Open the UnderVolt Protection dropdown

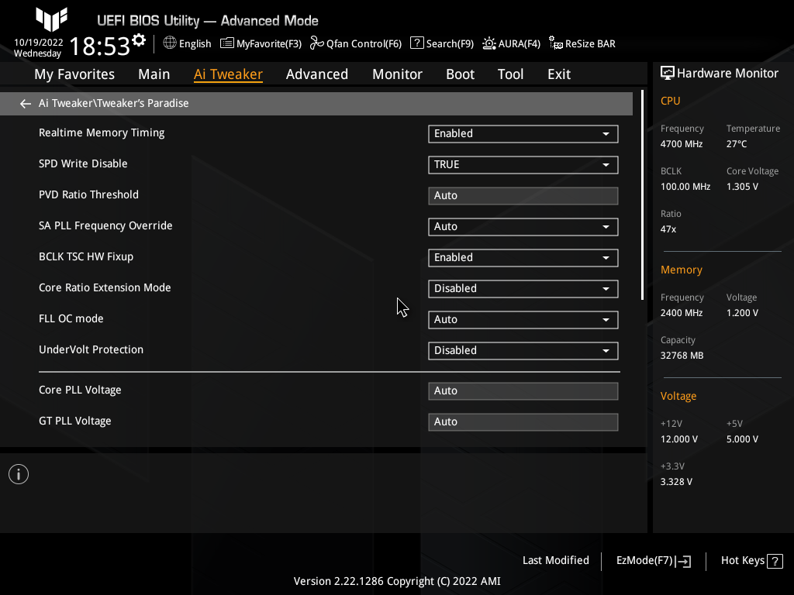523,350
